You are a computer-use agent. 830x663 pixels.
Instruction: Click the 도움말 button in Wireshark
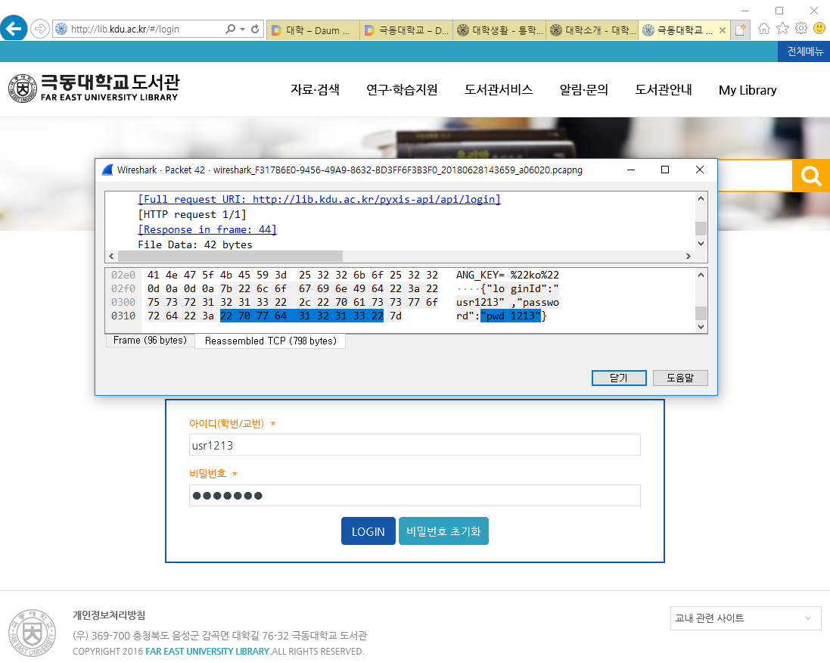680,378
